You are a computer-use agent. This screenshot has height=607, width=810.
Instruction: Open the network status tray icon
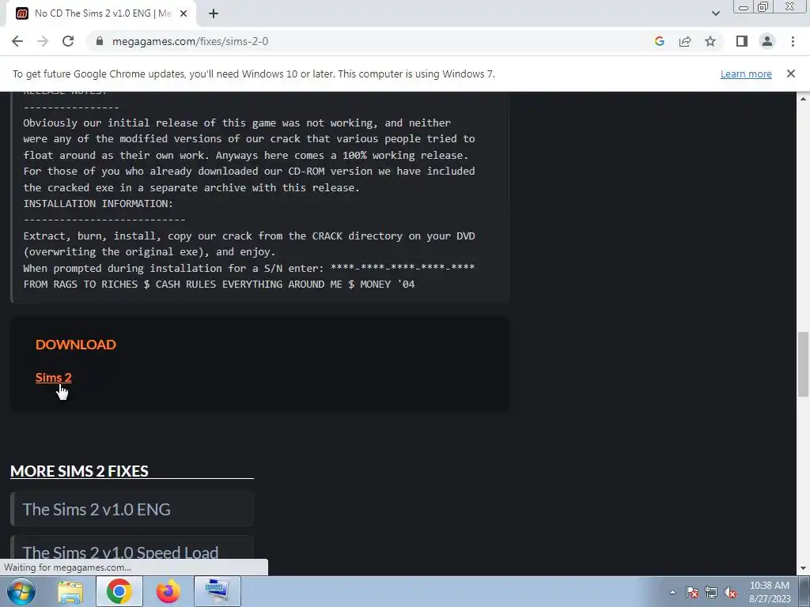711,592
